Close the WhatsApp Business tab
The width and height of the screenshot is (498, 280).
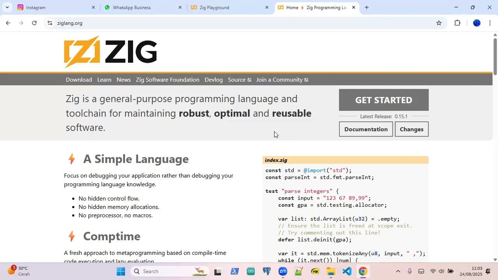(180, 7)
